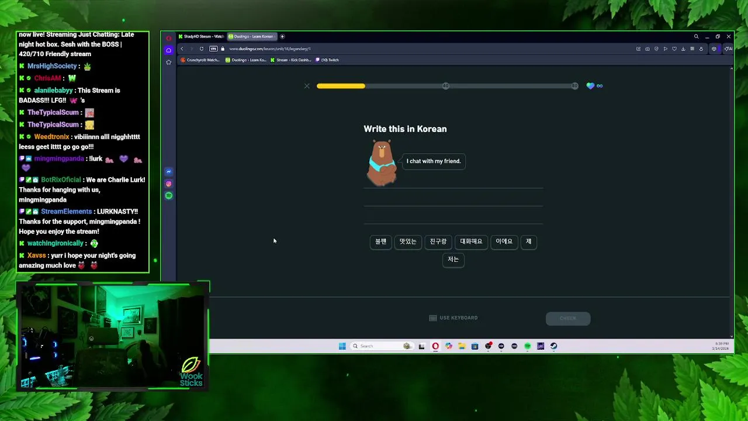Open the Windows Start menu
This screenshot has width=748, height=421.
point(342,346)
